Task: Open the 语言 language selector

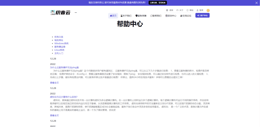Action: click(170, 10)
